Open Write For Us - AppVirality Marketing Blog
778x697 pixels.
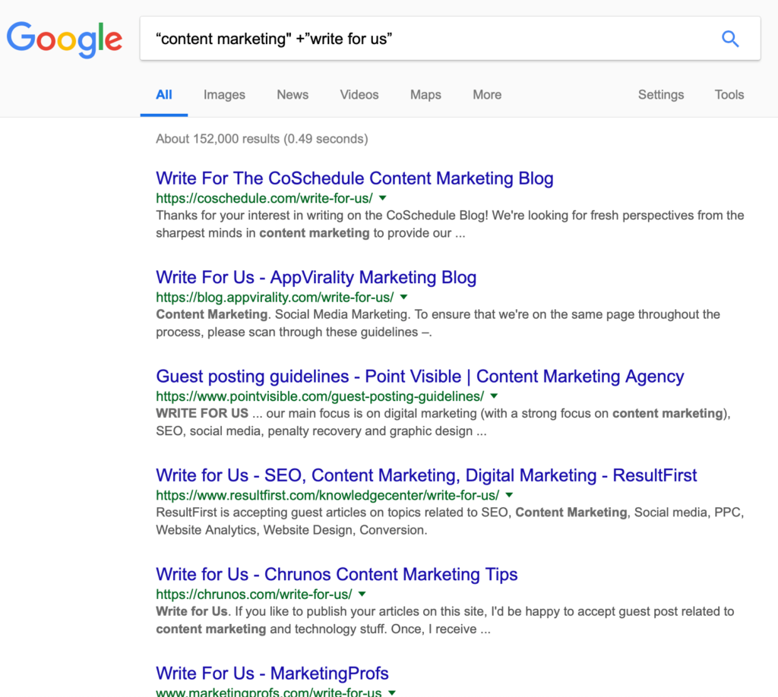click(x=316, y=277)
